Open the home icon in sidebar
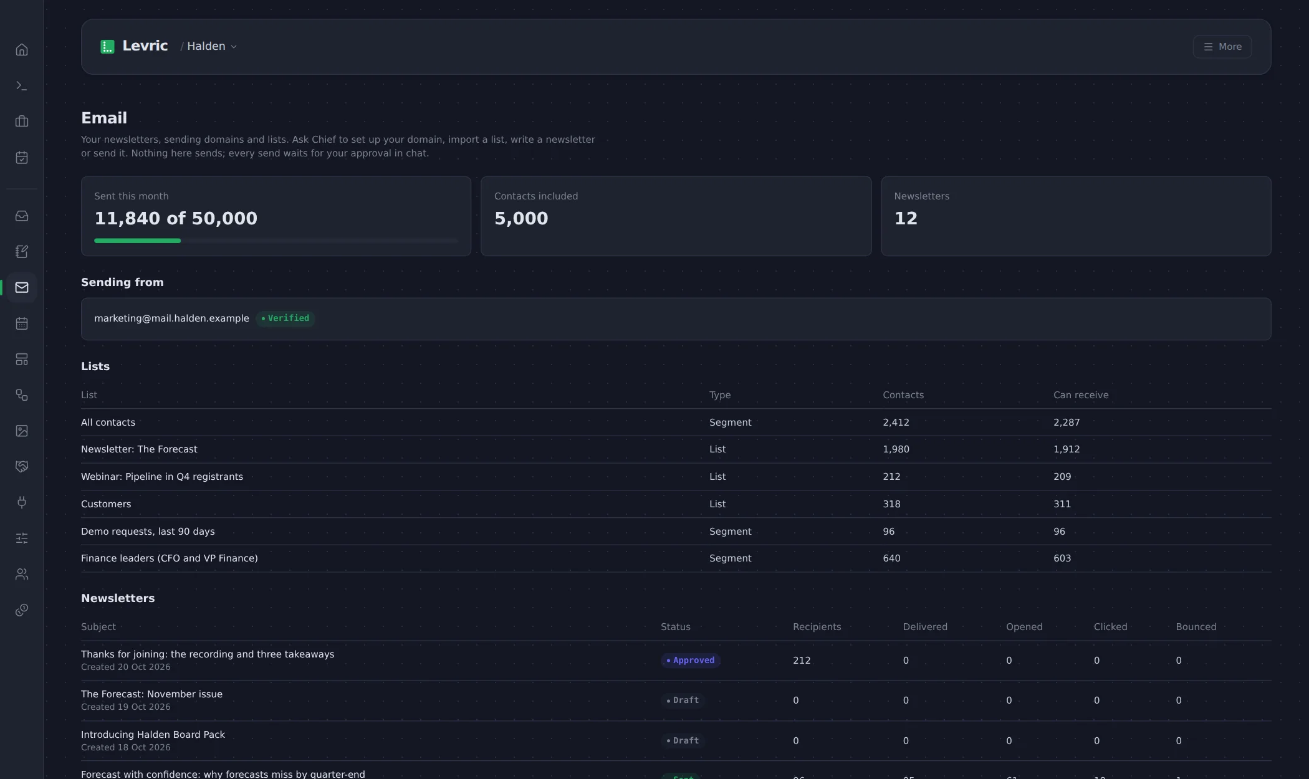Viewport: 1309px width, 779px height. coord(22,50)
